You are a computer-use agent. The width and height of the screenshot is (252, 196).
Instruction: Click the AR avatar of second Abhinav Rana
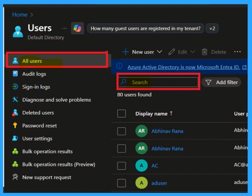[141, 148]
